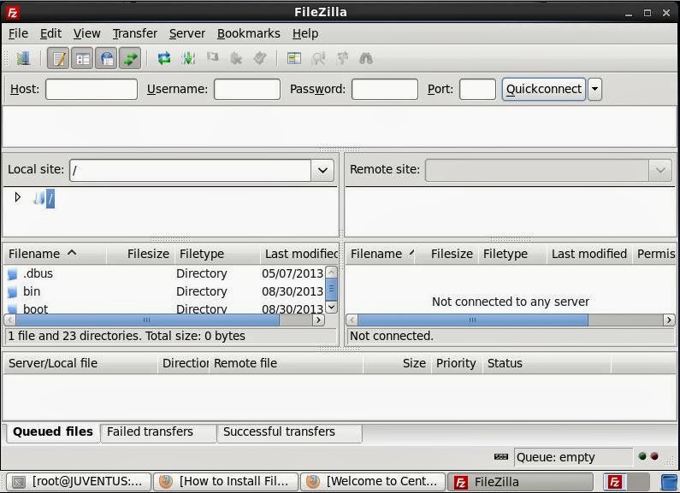Viewport: 680px width, 493px height.
Task: Open the Transfer menu
Action: click(x=135, y=33)
